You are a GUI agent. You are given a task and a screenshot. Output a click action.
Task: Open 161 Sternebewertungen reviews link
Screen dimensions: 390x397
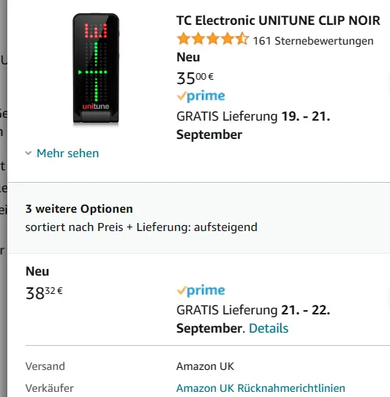click(x=313, y=41)
